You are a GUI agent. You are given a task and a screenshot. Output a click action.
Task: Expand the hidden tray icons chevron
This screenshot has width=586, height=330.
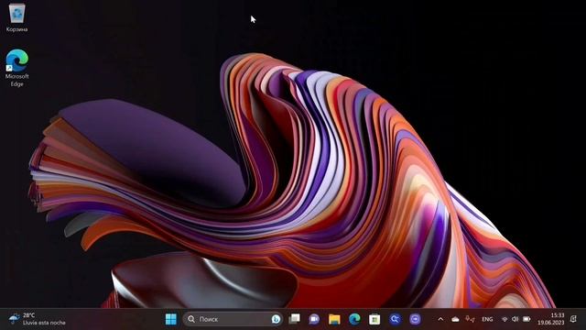coord(440,319)
